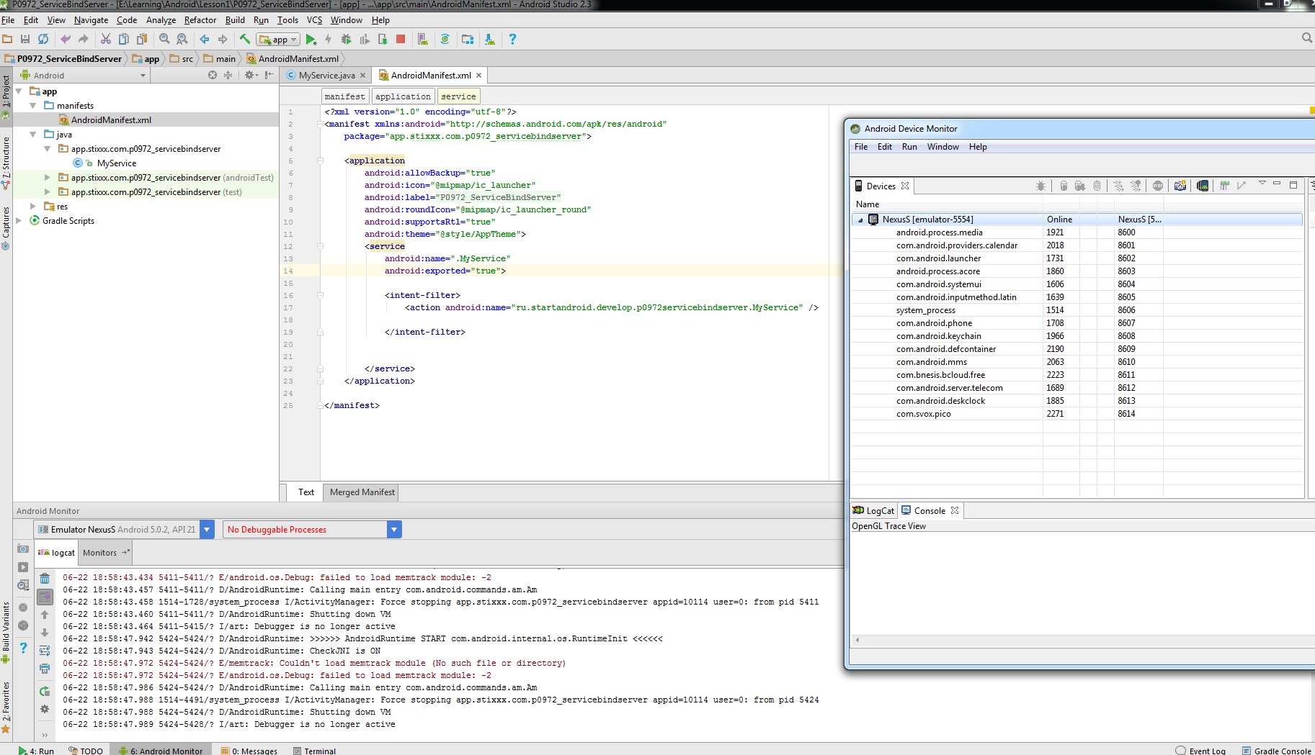Open Device Monitor Window menu
Screen dimensions: 1315x755
coord(942,147)
